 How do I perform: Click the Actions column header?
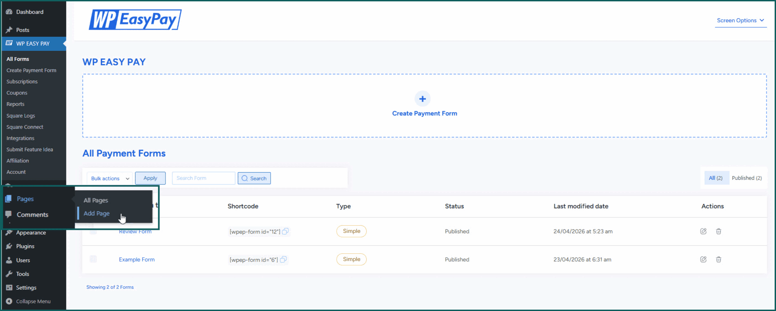click(x=712, y=206)
